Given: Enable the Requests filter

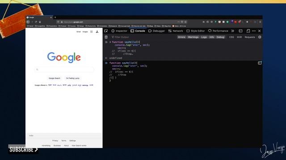Looking at the screenshot, I should coord(250,37).
